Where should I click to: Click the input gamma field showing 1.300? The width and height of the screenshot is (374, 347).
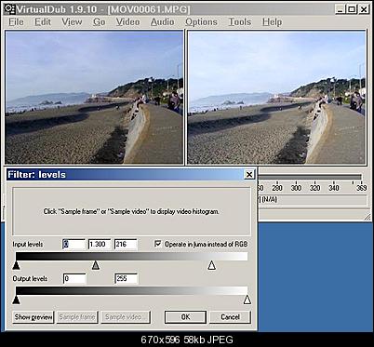100,245
